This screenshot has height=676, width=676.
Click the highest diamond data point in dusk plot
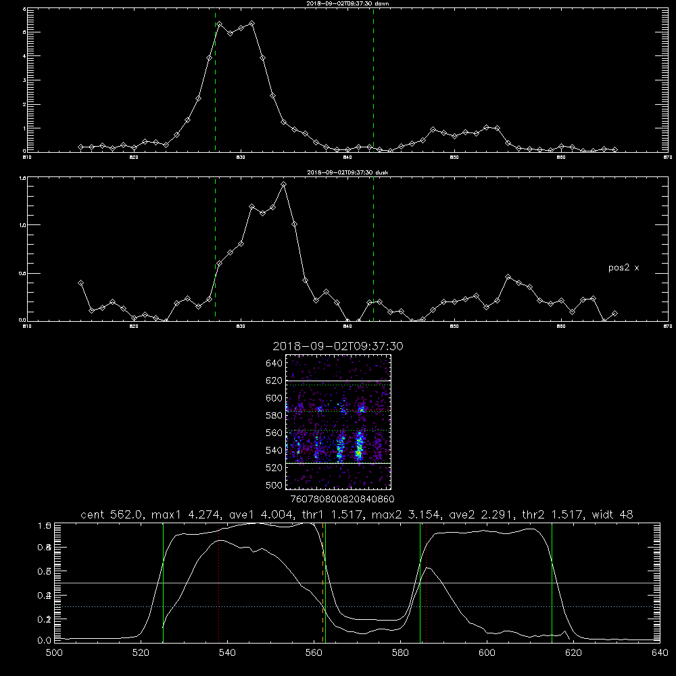point(283,185)
